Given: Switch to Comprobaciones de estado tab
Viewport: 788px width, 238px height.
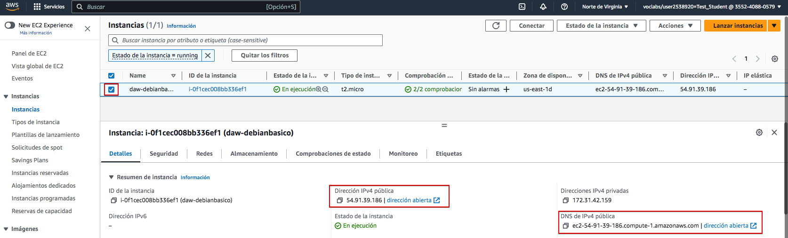Looking at the screenshot, I should 333,154.
